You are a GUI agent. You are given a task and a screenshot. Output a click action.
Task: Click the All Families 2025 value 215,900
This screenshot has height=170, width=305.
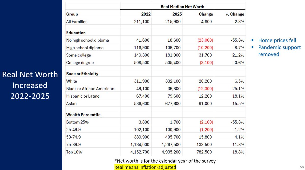[x=173, y=22]
